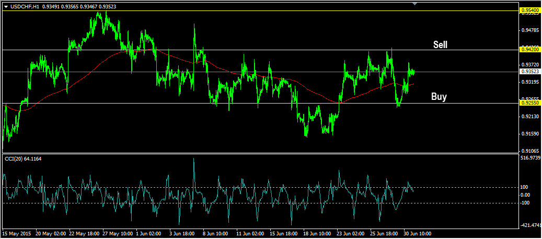Click the 516.9739 CCI scale maximum value
Viewport: 542px width, 239px height.
(530, 157)
